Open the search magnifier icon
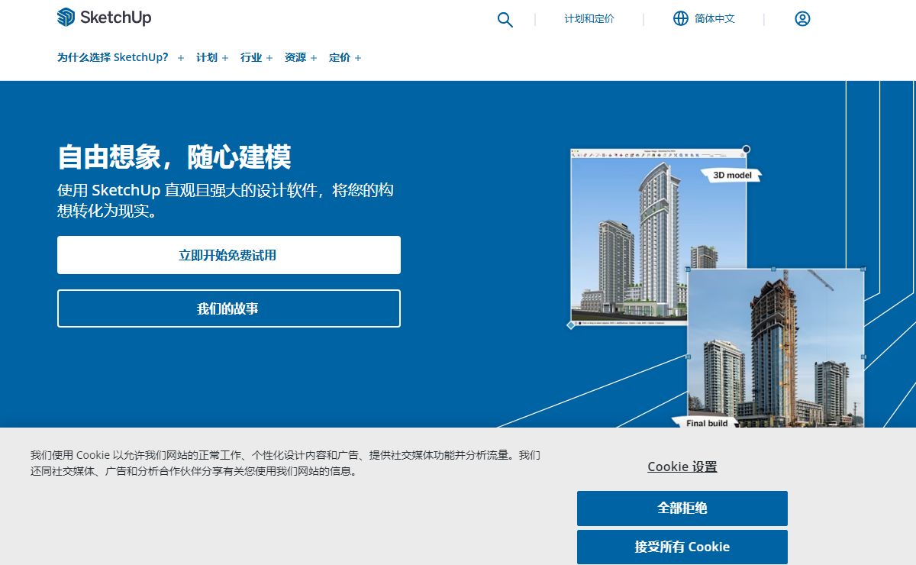This screenshot has height=565, width=916. point(505,19)
